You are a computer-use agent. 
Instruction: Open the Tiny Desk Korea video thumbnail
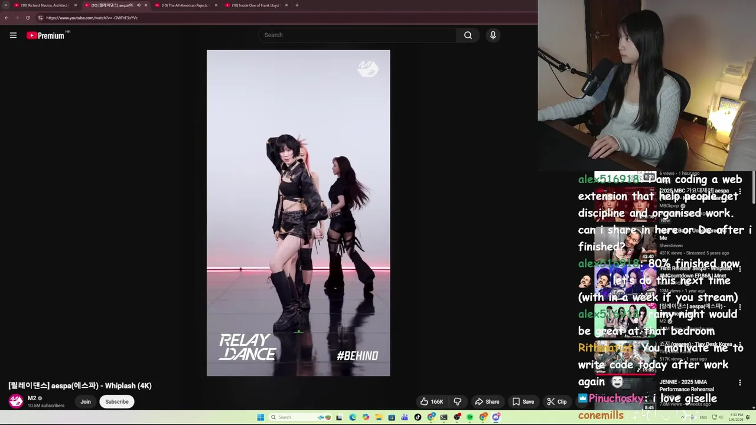point(625,358)
